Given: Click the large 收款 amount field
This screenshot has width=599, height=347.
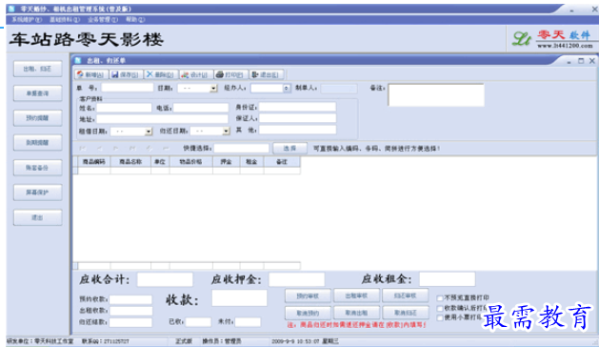Looking at the screenshot, I should [239, 297].
